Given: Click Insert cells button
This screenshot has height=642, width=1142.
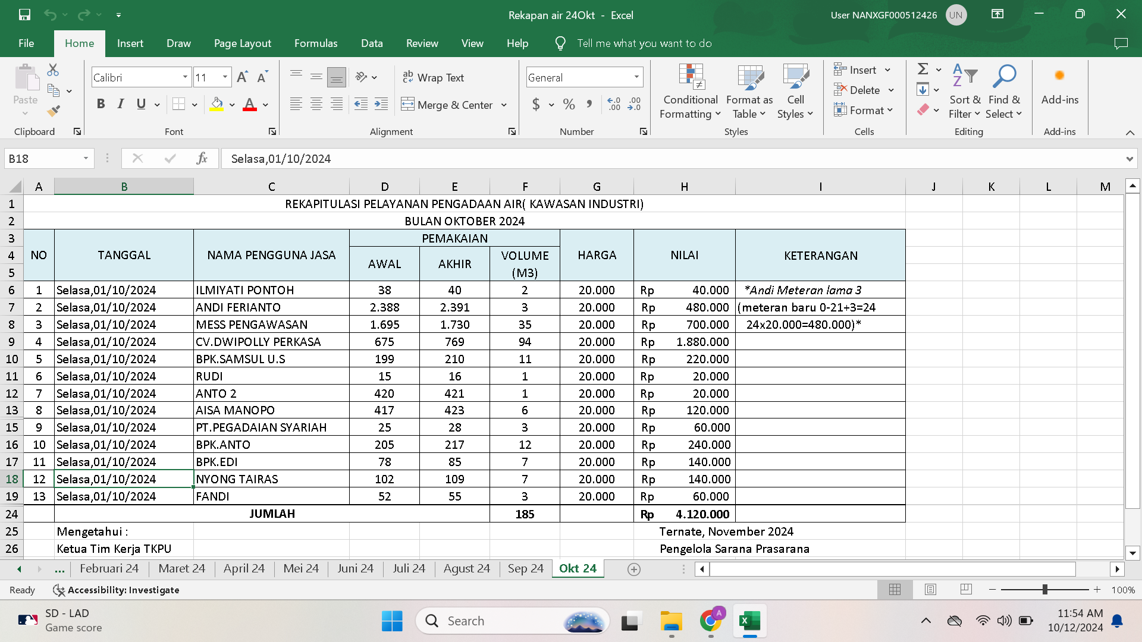Looking at the screenshot, I should click(x=855, y=70).
